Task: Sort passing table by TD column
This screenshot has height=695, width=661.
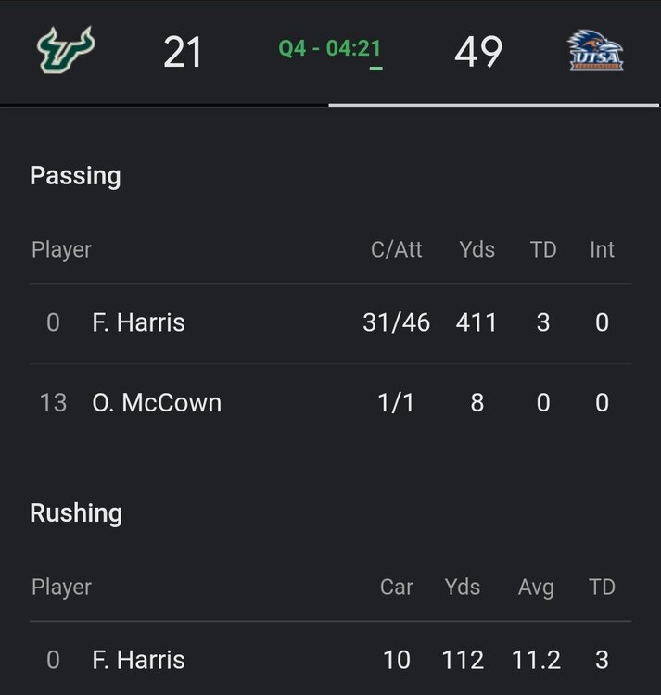Action: [543, 249]
